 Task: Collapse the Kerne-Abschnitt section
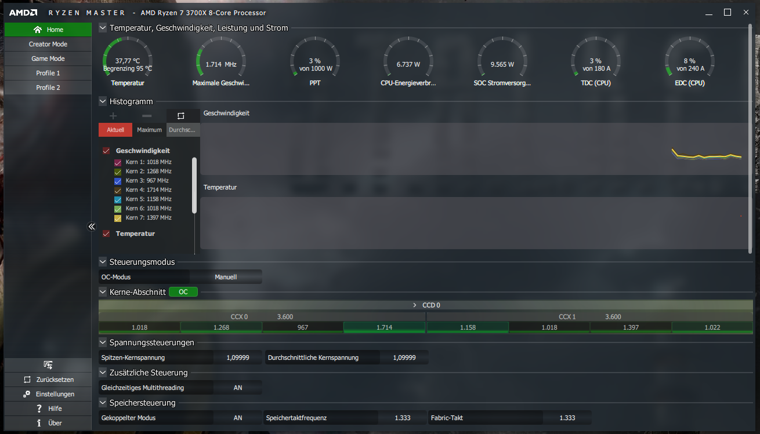pos(103,292)
